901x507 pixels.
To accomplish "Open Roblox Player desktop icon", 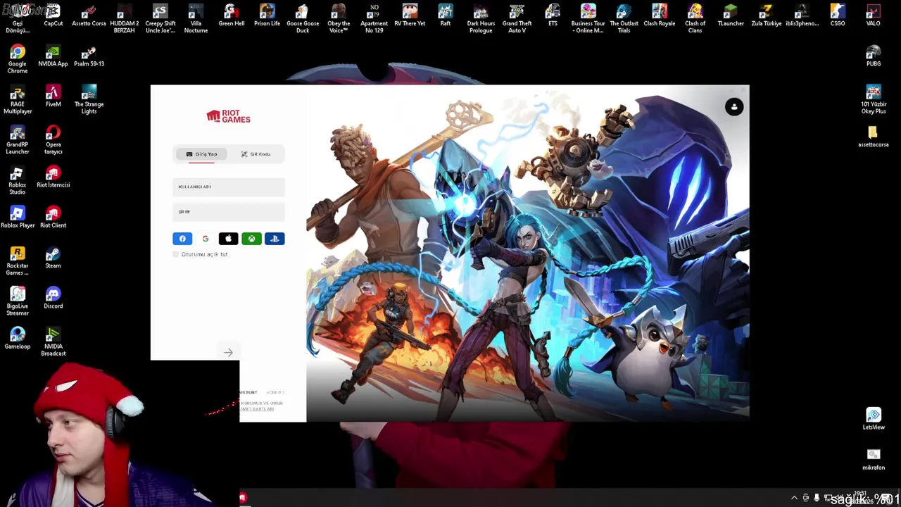I will click(18, 218).
